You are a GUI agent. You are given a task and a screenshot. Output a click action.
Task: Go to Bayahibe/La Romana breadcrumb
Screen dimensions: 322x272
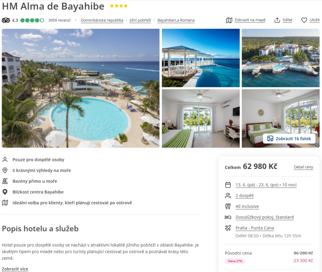pyautogui.click(x=176, y=20)
